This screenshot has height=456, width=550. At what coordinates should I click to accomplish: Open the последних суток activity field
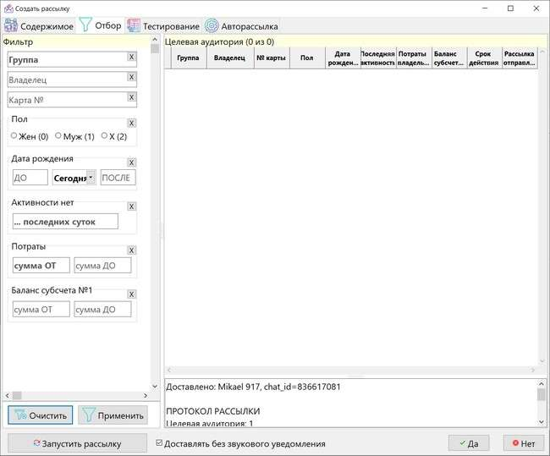[65, 222]
